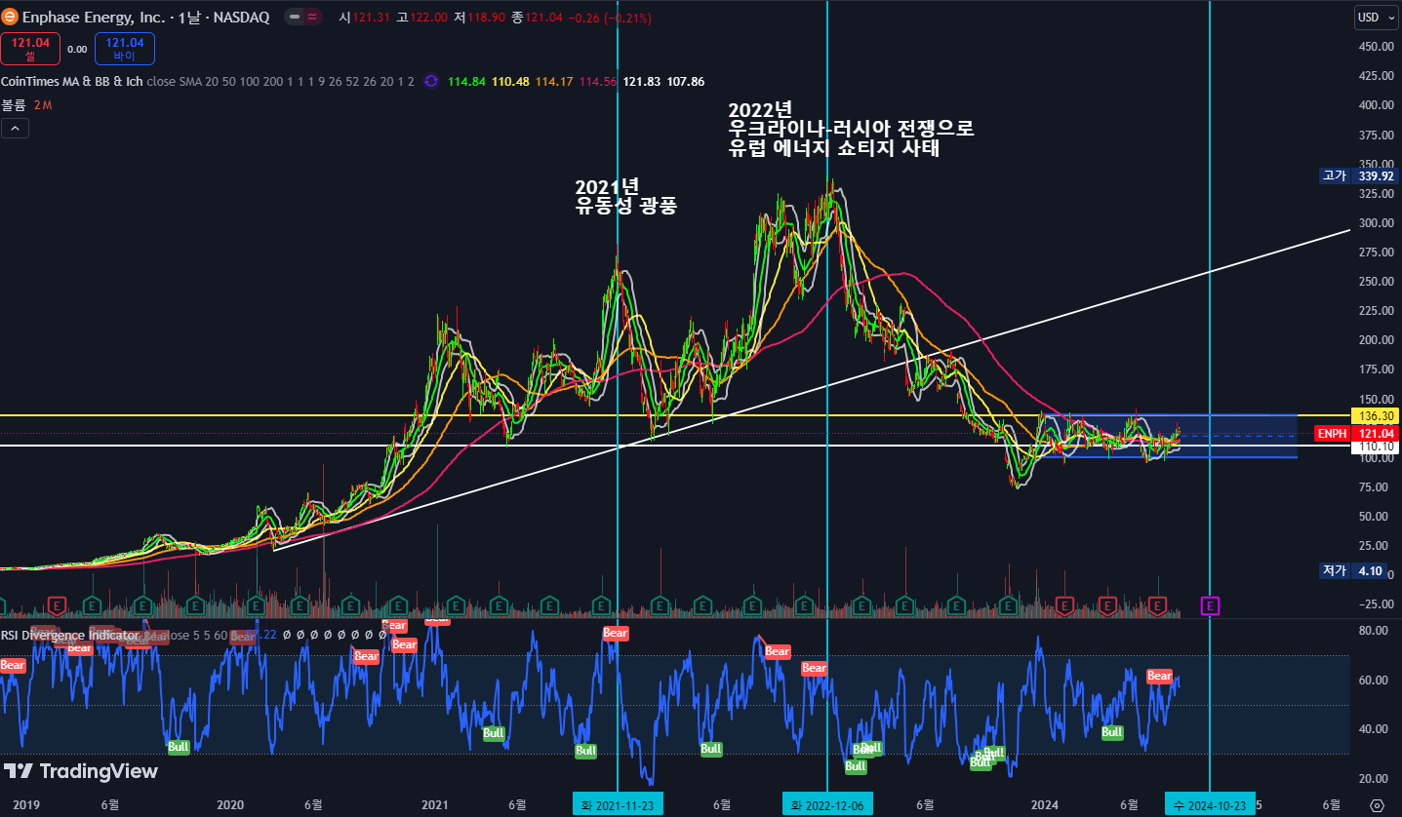Click the first red earnings E marker near 2019

tap(57, 605)
